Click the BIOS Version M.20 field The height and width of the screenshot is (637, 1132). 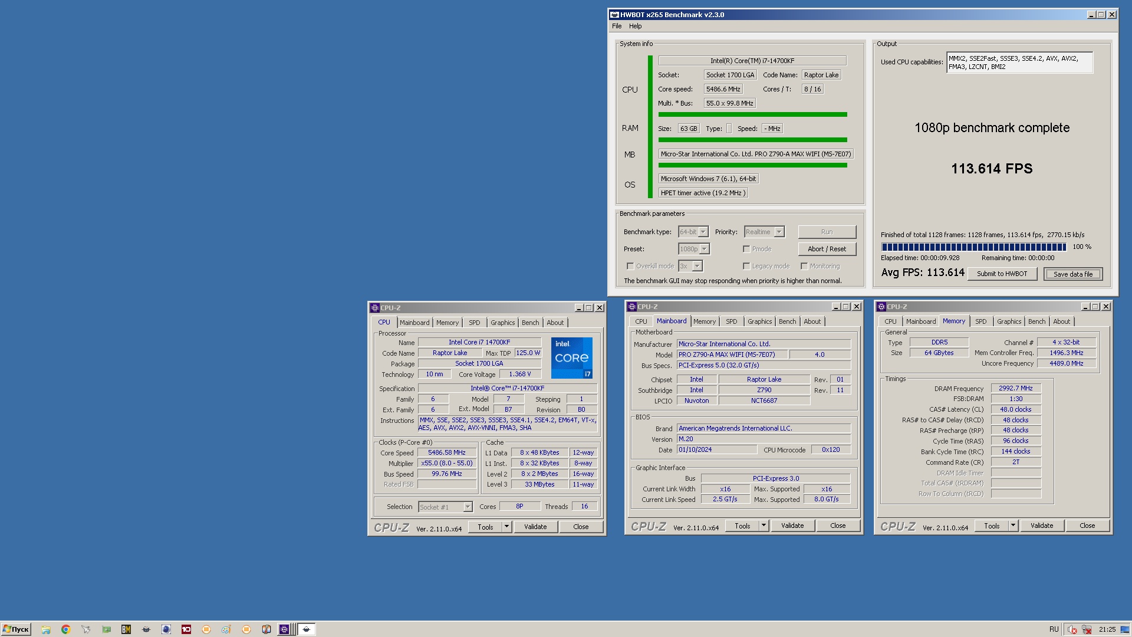pos(763,439)
